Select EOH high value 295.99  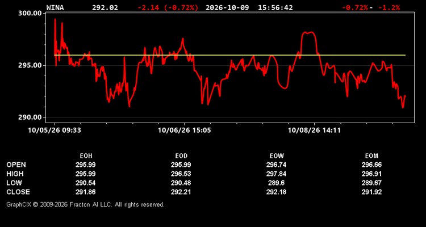pos(86,174)
